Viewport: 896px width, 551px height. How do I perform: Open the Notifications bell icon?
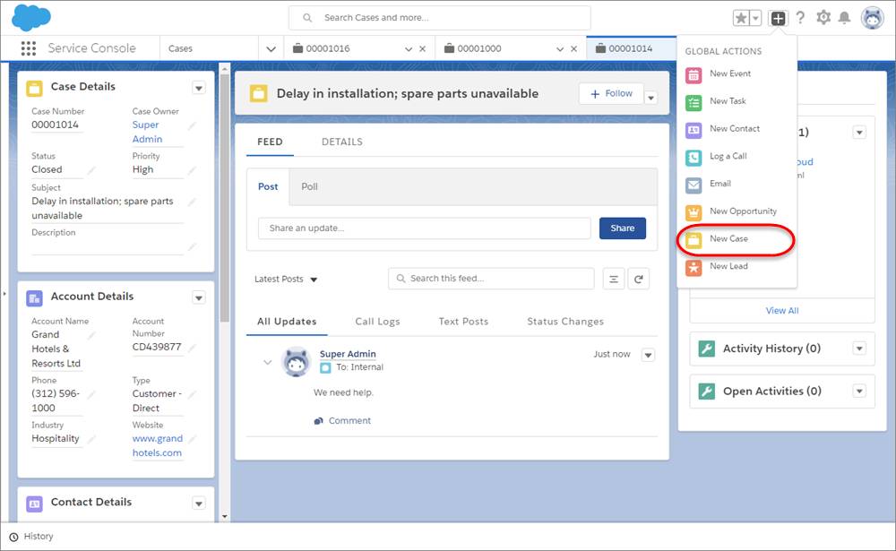click(x=845, y=18)
